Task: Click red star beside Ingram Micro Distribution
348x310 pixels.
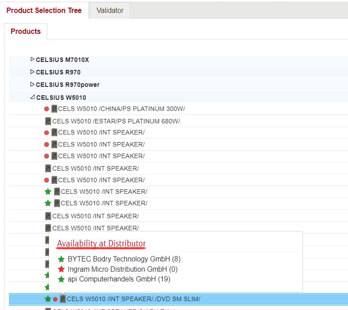Action: tap(61, 269)
